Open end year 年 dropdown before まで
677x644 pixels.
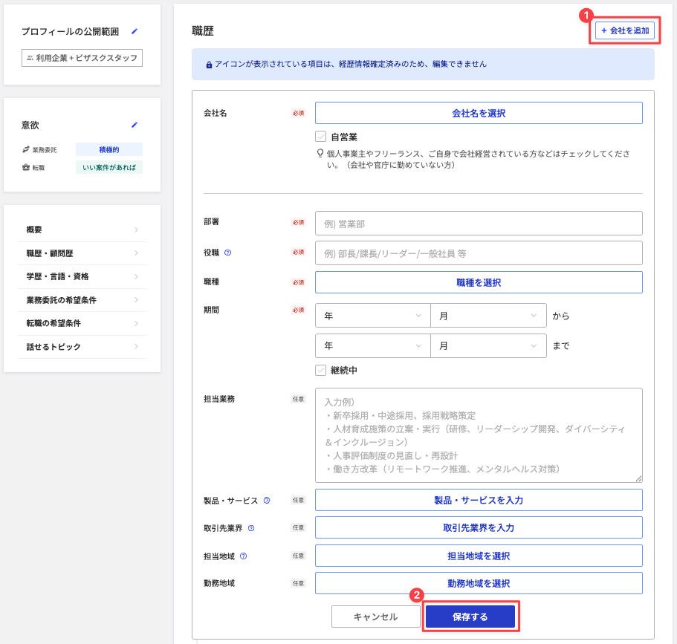pyautogui.click(x=372, y=345)
